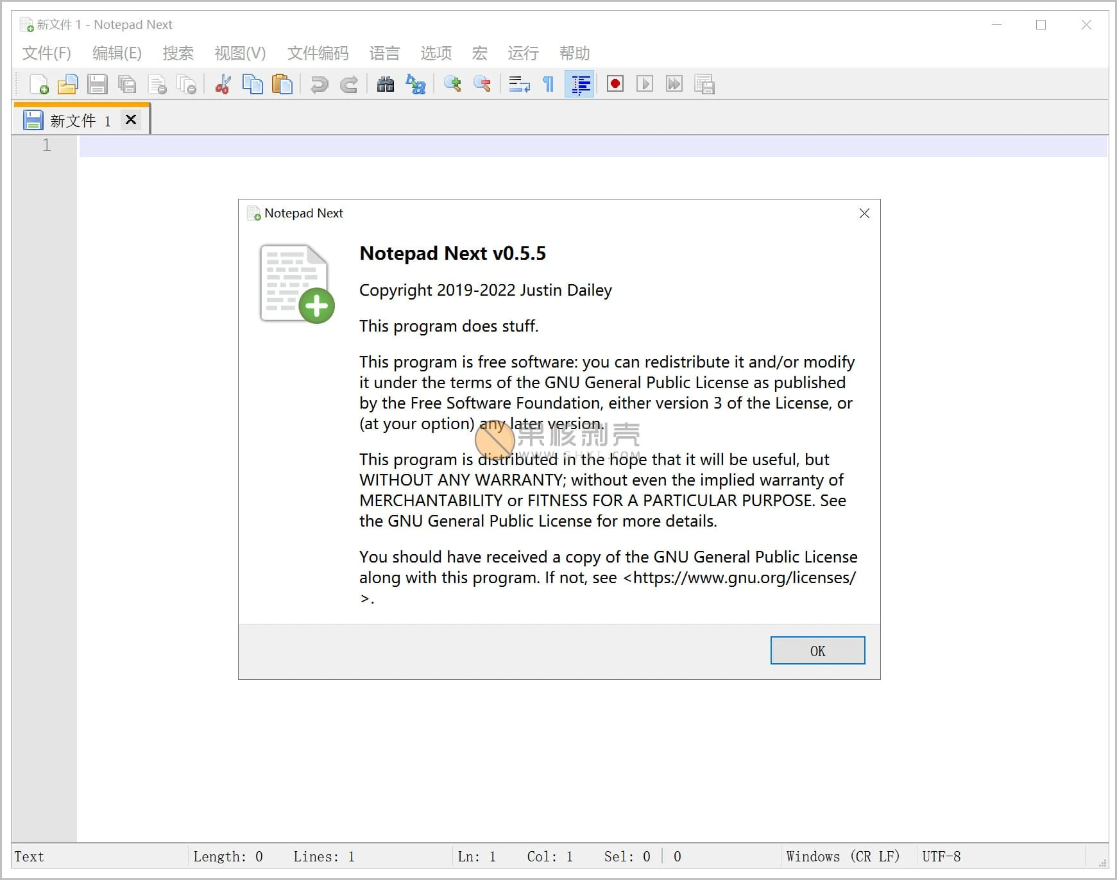This screenshot has width=1117, height=880.
Task: Click the Replace toolbar icon
Action: [x=415, y=84]
